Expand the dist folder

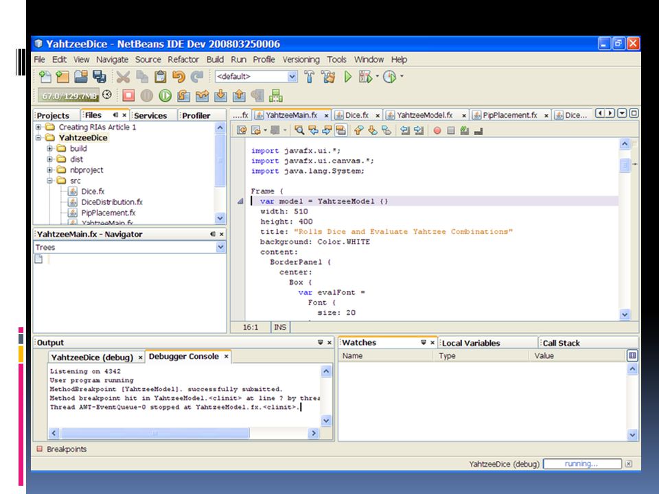coord(49,159)
